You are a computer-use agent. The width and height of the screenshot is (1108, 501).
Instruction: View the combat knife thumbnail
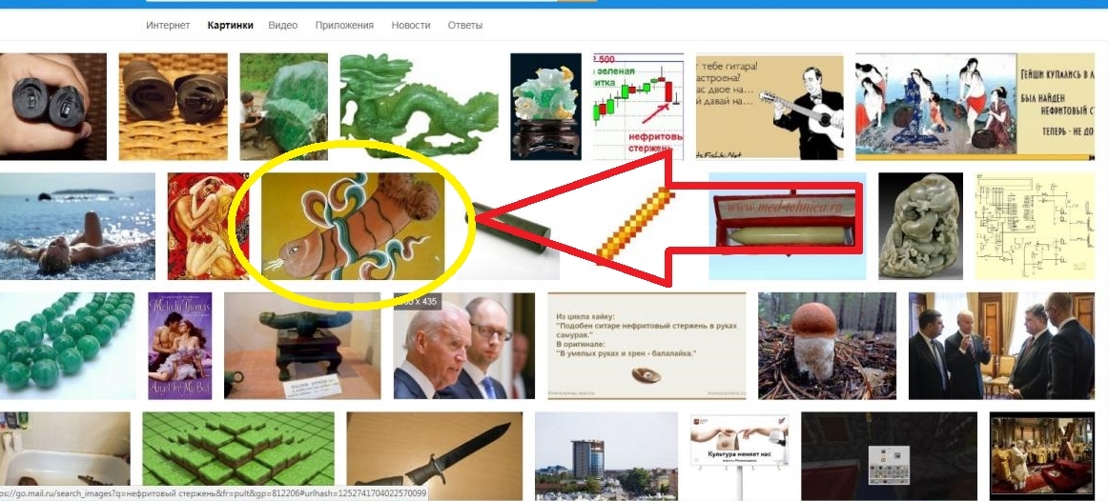[x=435, y=456]
